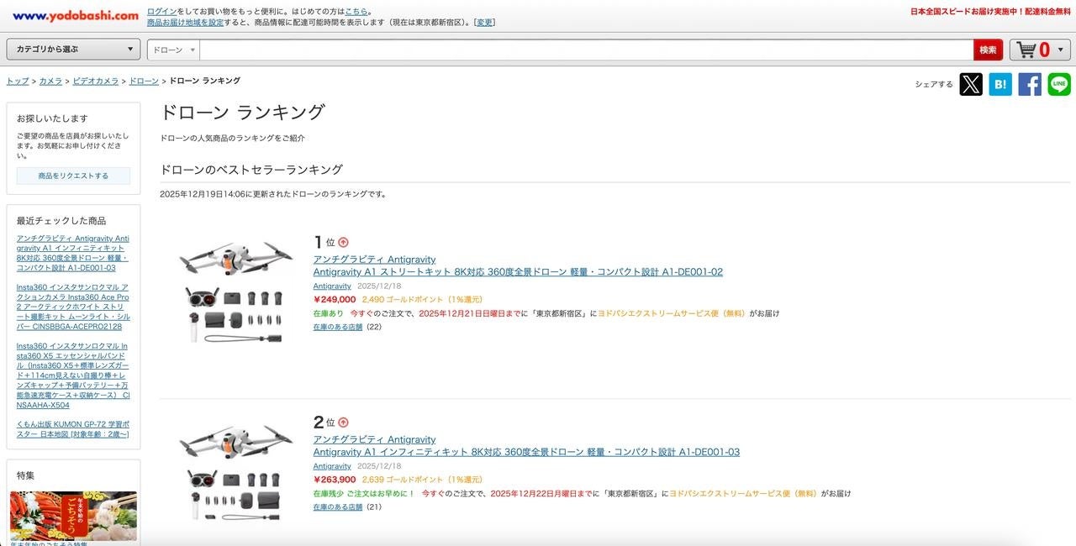The width and height of the screenshot is (1076, 546).
Task: Open rank 2 在庫のある店舗 (21) link
Action: click(x=338, y=507)
